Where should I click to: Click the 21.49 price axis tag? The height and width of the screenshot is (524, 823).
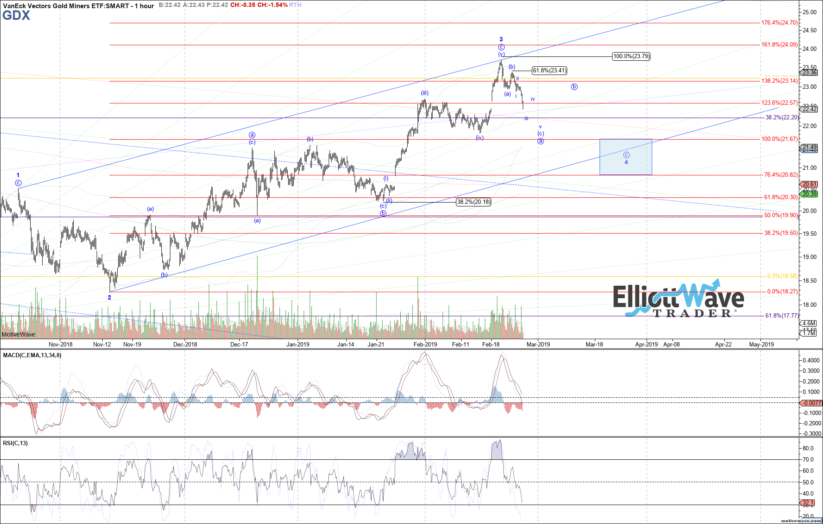pos(809,147)
